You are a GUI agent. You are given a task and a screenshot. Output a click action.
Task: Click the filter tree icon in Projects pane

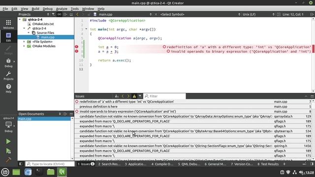click(53, 14)
